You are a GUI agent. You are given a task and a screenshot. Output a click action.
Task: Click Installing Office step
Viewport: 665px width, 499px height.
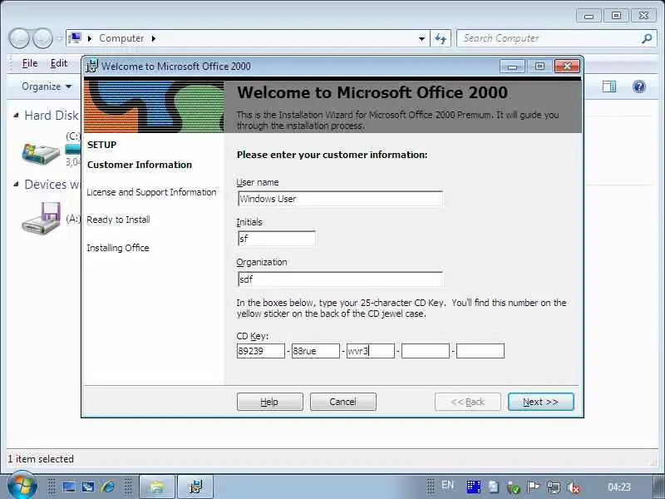click(118, 248)
